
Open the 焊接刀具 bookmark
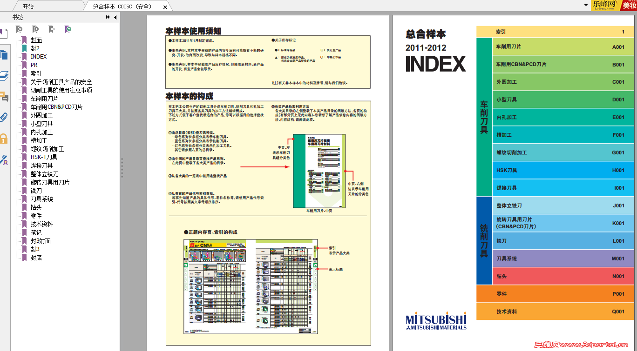click(x=42, y=166)
